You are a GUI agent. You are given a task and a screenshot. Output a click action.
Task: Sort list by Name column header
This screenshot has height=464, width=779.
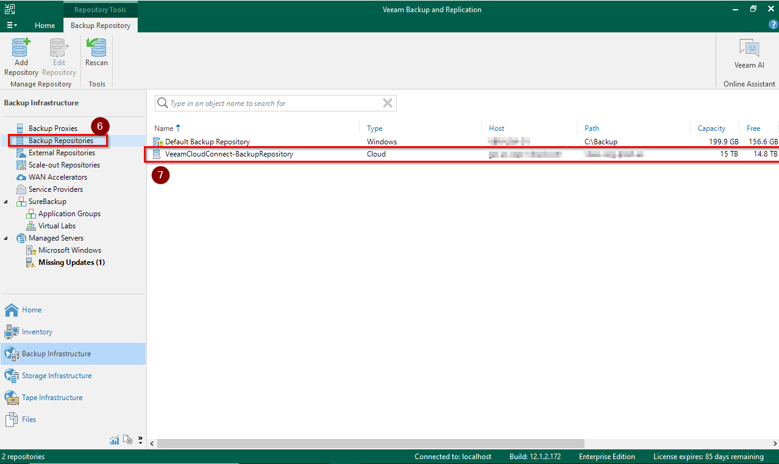(x=163, y=128)
